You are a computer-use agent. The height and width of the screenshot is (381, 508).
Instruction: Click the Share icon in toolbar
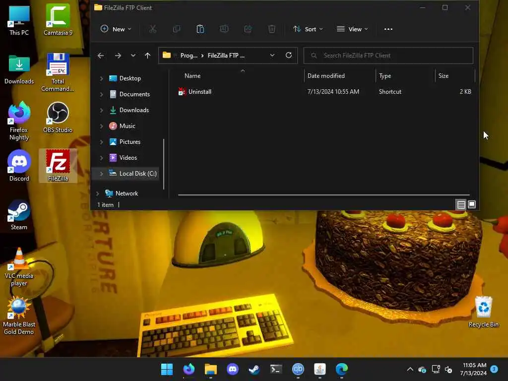pyautogui.click(x=248, y=29)
